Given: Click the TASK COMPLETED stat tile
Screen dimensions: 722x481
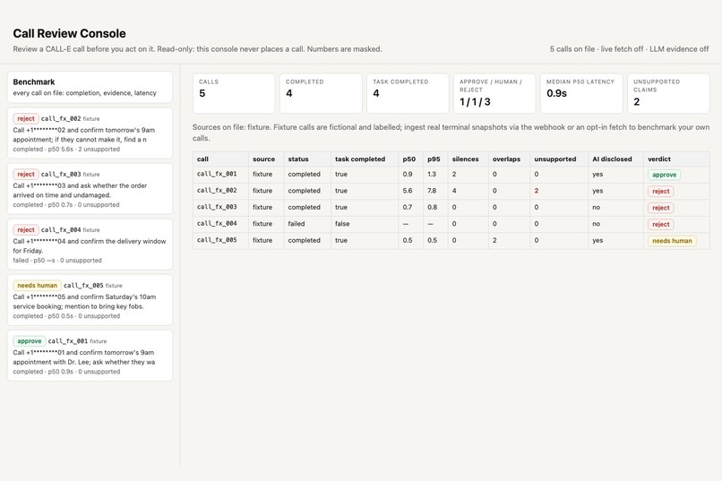Looking at the screenshot, I should pos(408,93).
